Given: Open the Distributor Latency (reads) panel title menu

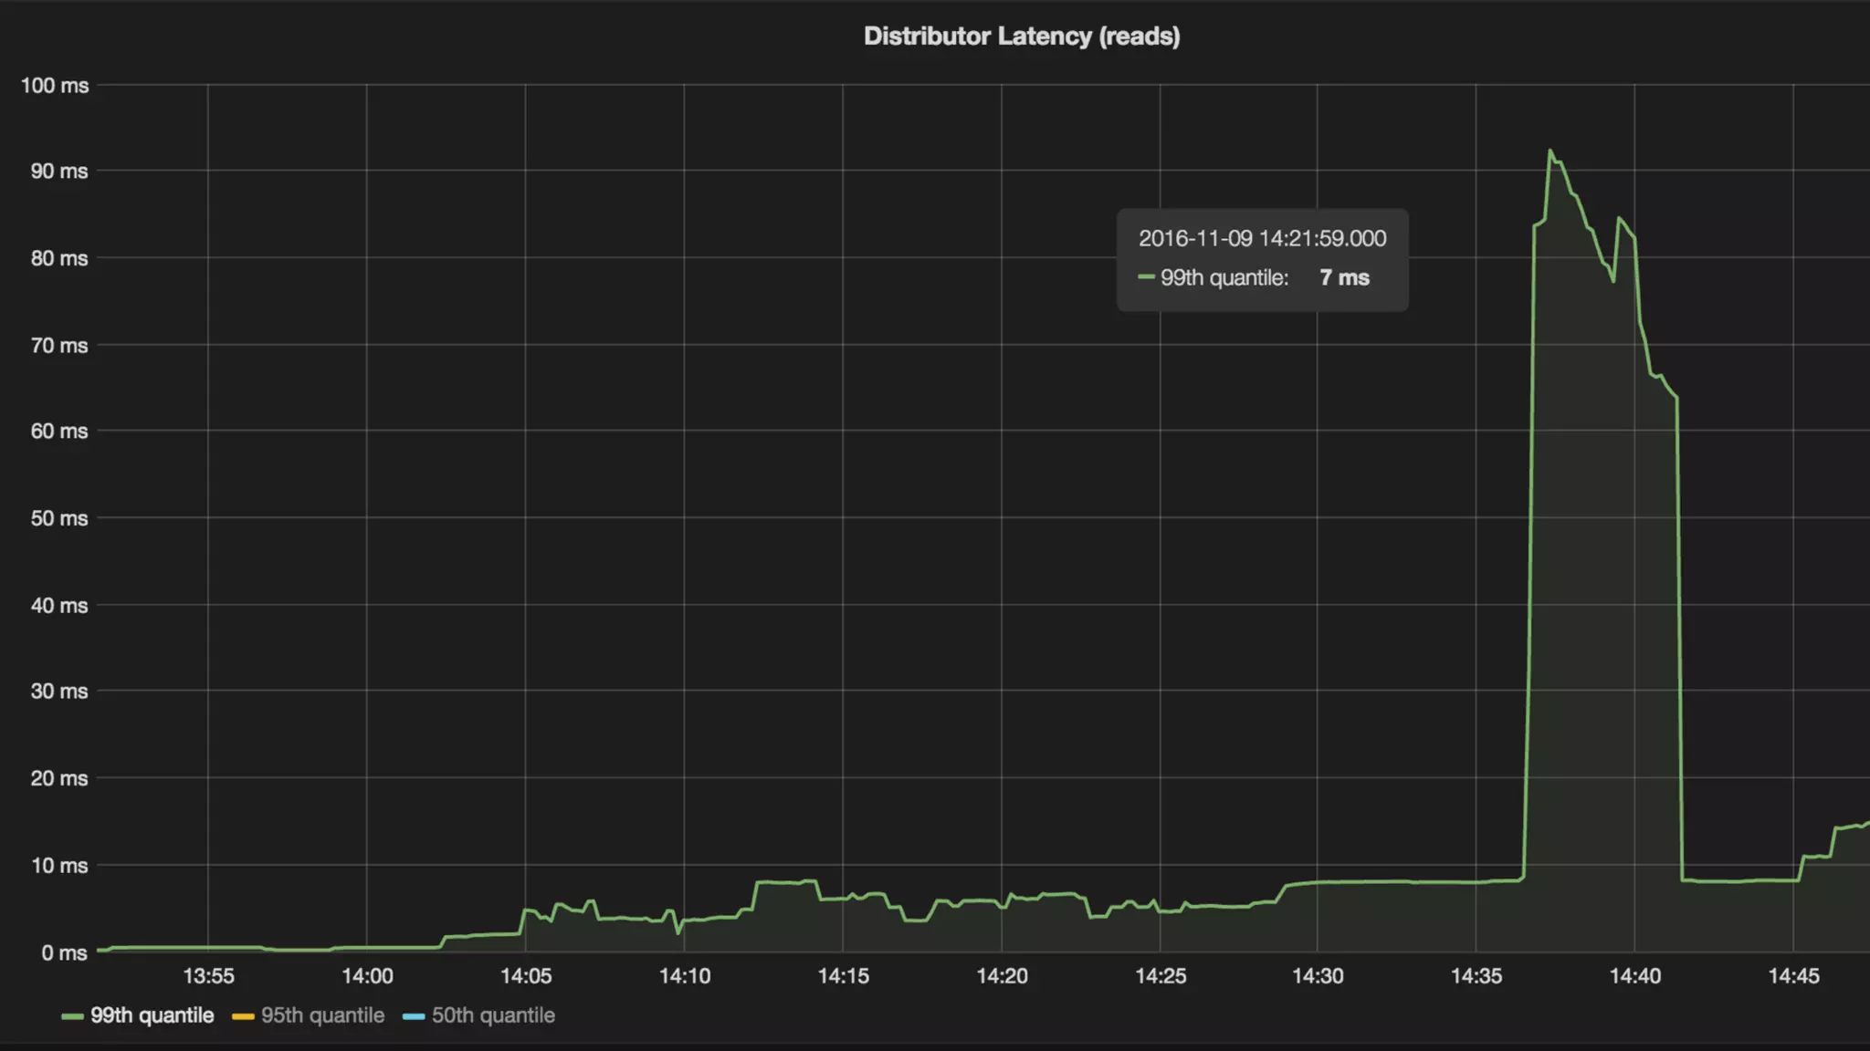Looking at the screenshot, I should (x=1022, y=36).
